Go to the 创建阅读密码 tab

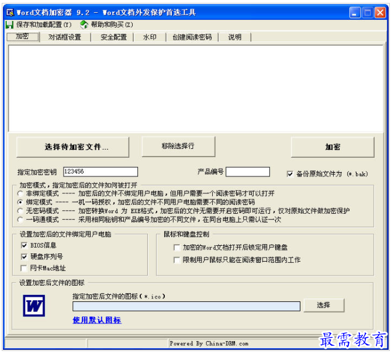click(x=192, y=37)
